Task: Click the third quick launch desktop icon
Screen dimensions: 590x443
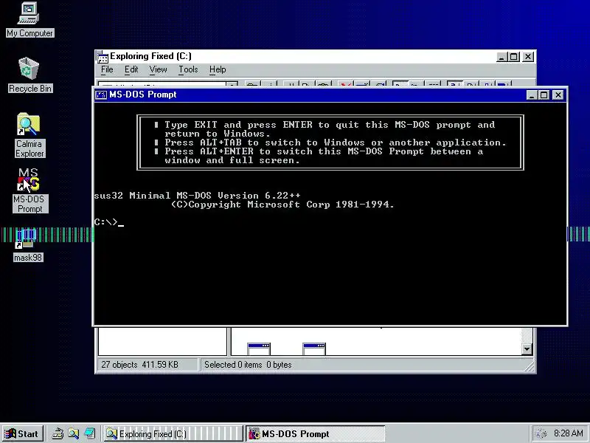Action: [89, 434]
